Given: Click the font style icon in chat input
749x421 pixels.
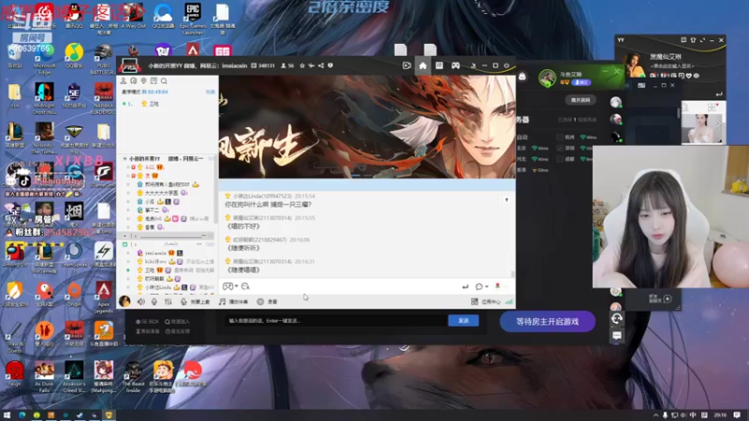Looking at the screenshot, I should (x=245, y=286).
